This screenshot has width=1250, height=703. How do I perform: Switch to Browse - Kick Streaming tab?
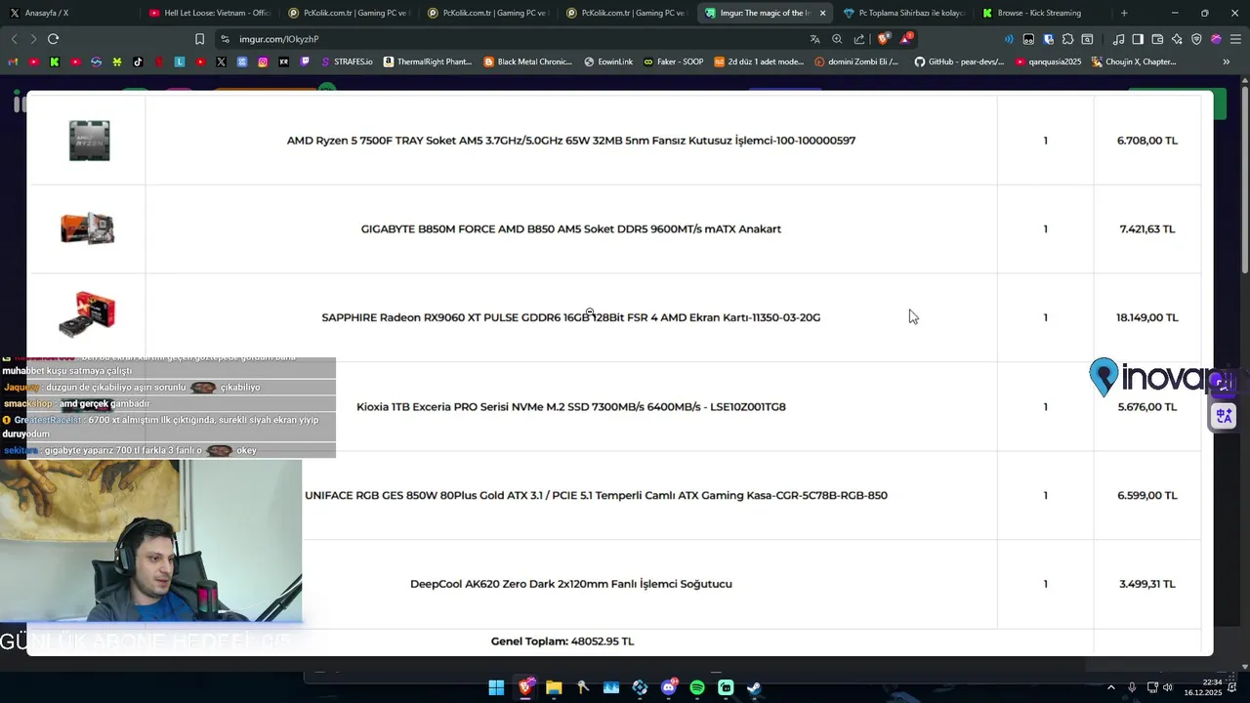(x=1041, y=13)
